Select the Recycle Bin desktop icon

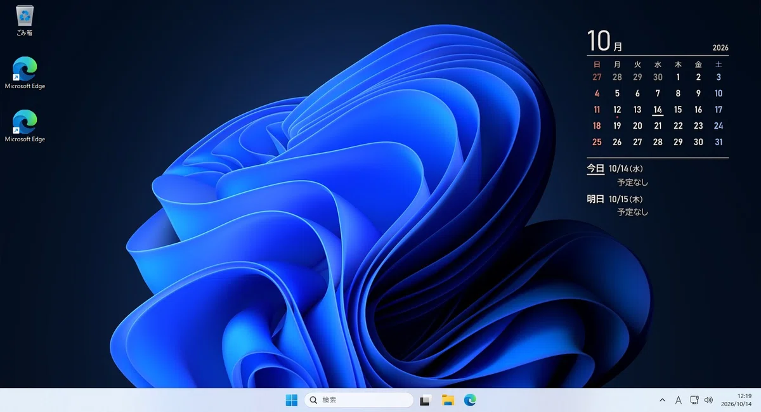tap(25, 20)
